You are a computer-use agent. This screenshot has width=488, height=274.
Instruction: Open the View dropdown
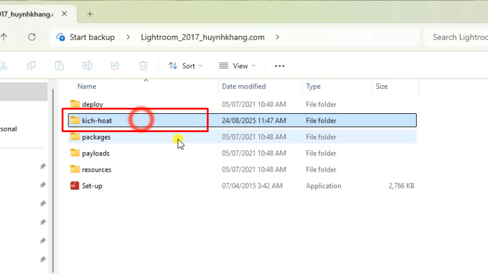[237, 66]
